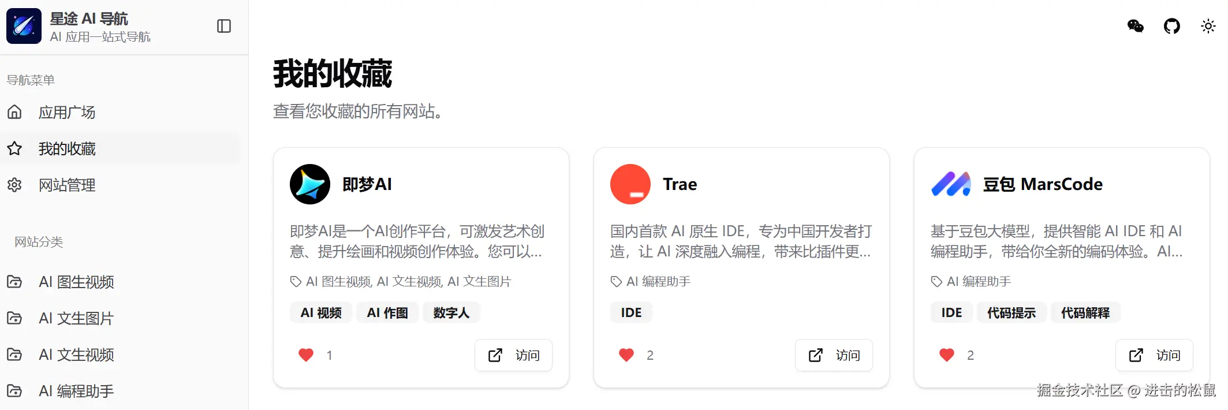Screen dimensions: 1228x410
Task: Open the WeChat icon in header
Action: [x=1135, y=26]
